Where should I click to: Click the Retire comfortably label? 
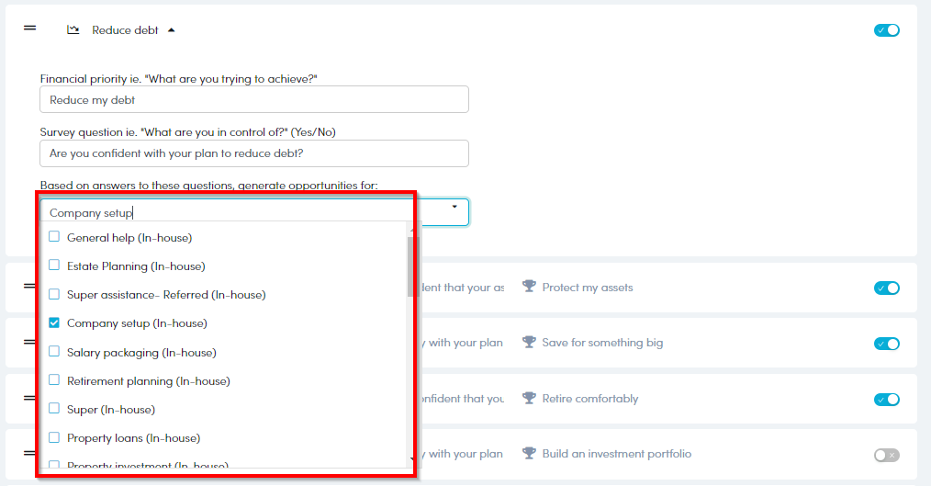589,399
